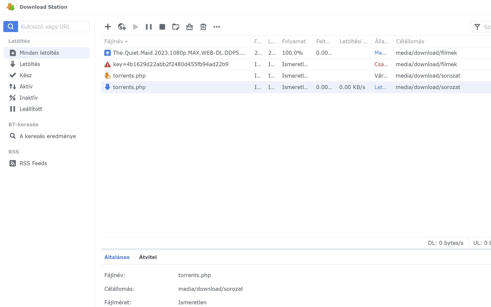Sort by the Letöltési speed column header
Image resolution: width=491 pixels, height=307 pixels.
[x=354, y=41]
